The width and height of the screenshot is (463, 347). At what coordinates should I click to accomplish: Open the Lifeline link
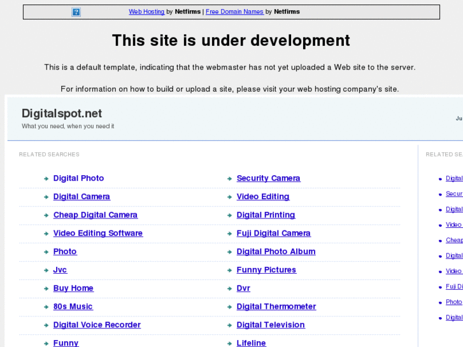[x=251, y=343]
